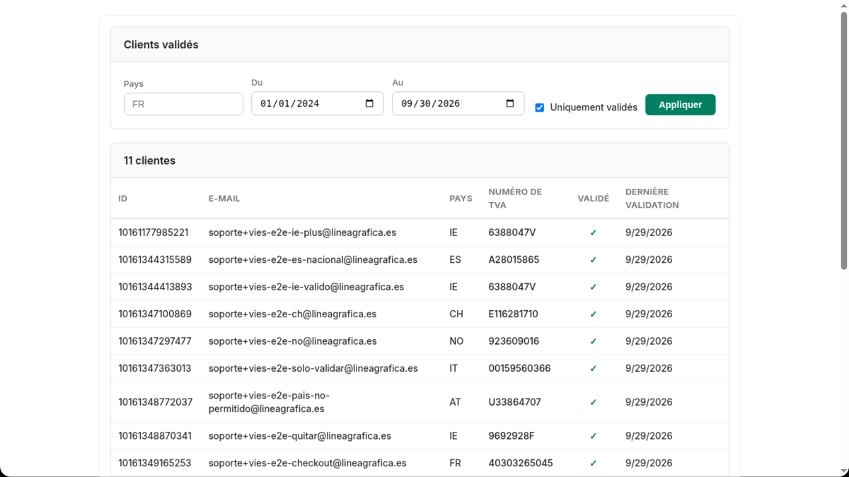Click email soporte+vies-e2e-quitar@lineagrafica.es
The width and height of the screenshot is (849, 477).
coord(300,436)
